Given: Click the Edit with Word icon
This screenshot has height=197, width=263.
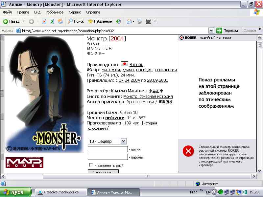Looking at the screenshot, I should tap(149, 21).
